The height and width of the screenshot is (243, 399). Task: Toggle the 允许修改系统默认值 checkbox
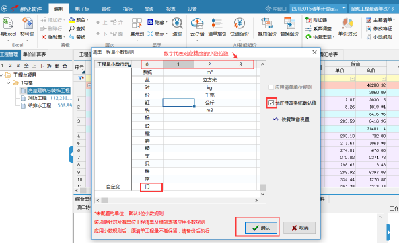click(271, 103)
